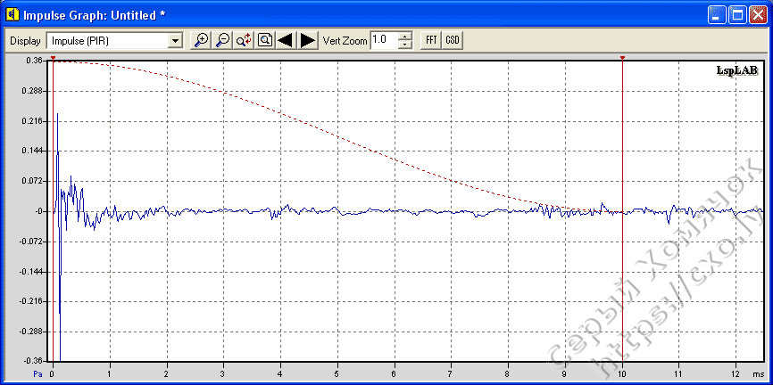Screen dimensions: 773x385
Task: Decrease Vert Zoom with down spinner arrow
Action: [405, 45]
